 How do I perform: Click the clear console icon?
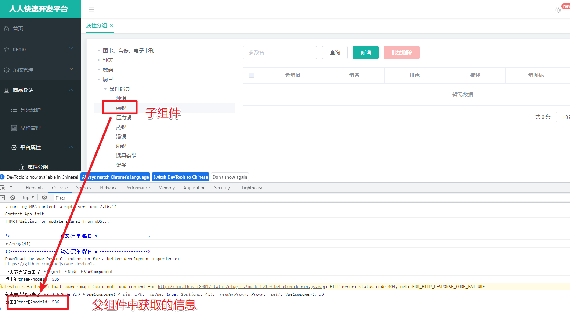[12, 198]
